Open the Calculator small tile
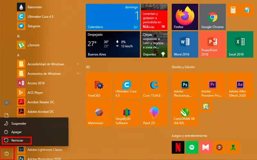The image size is (257, 160). [x=233, y=10]
